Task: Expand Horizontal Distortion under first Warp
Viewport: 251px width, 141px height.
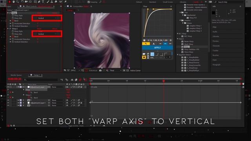Action: (x=11, y=23)
